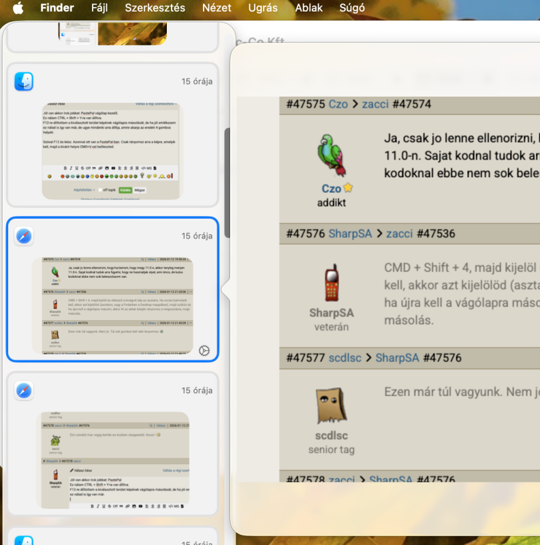Open the Apple menu
This screenshot has height=545, width=540.
point(18,7)
